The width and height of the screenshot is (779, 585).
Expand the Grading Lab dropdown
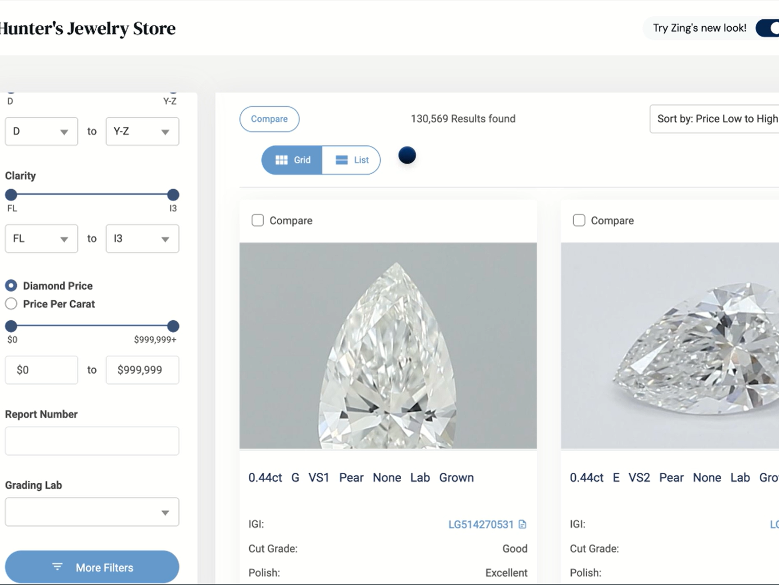pyautogui.click(x=92, y=512)
